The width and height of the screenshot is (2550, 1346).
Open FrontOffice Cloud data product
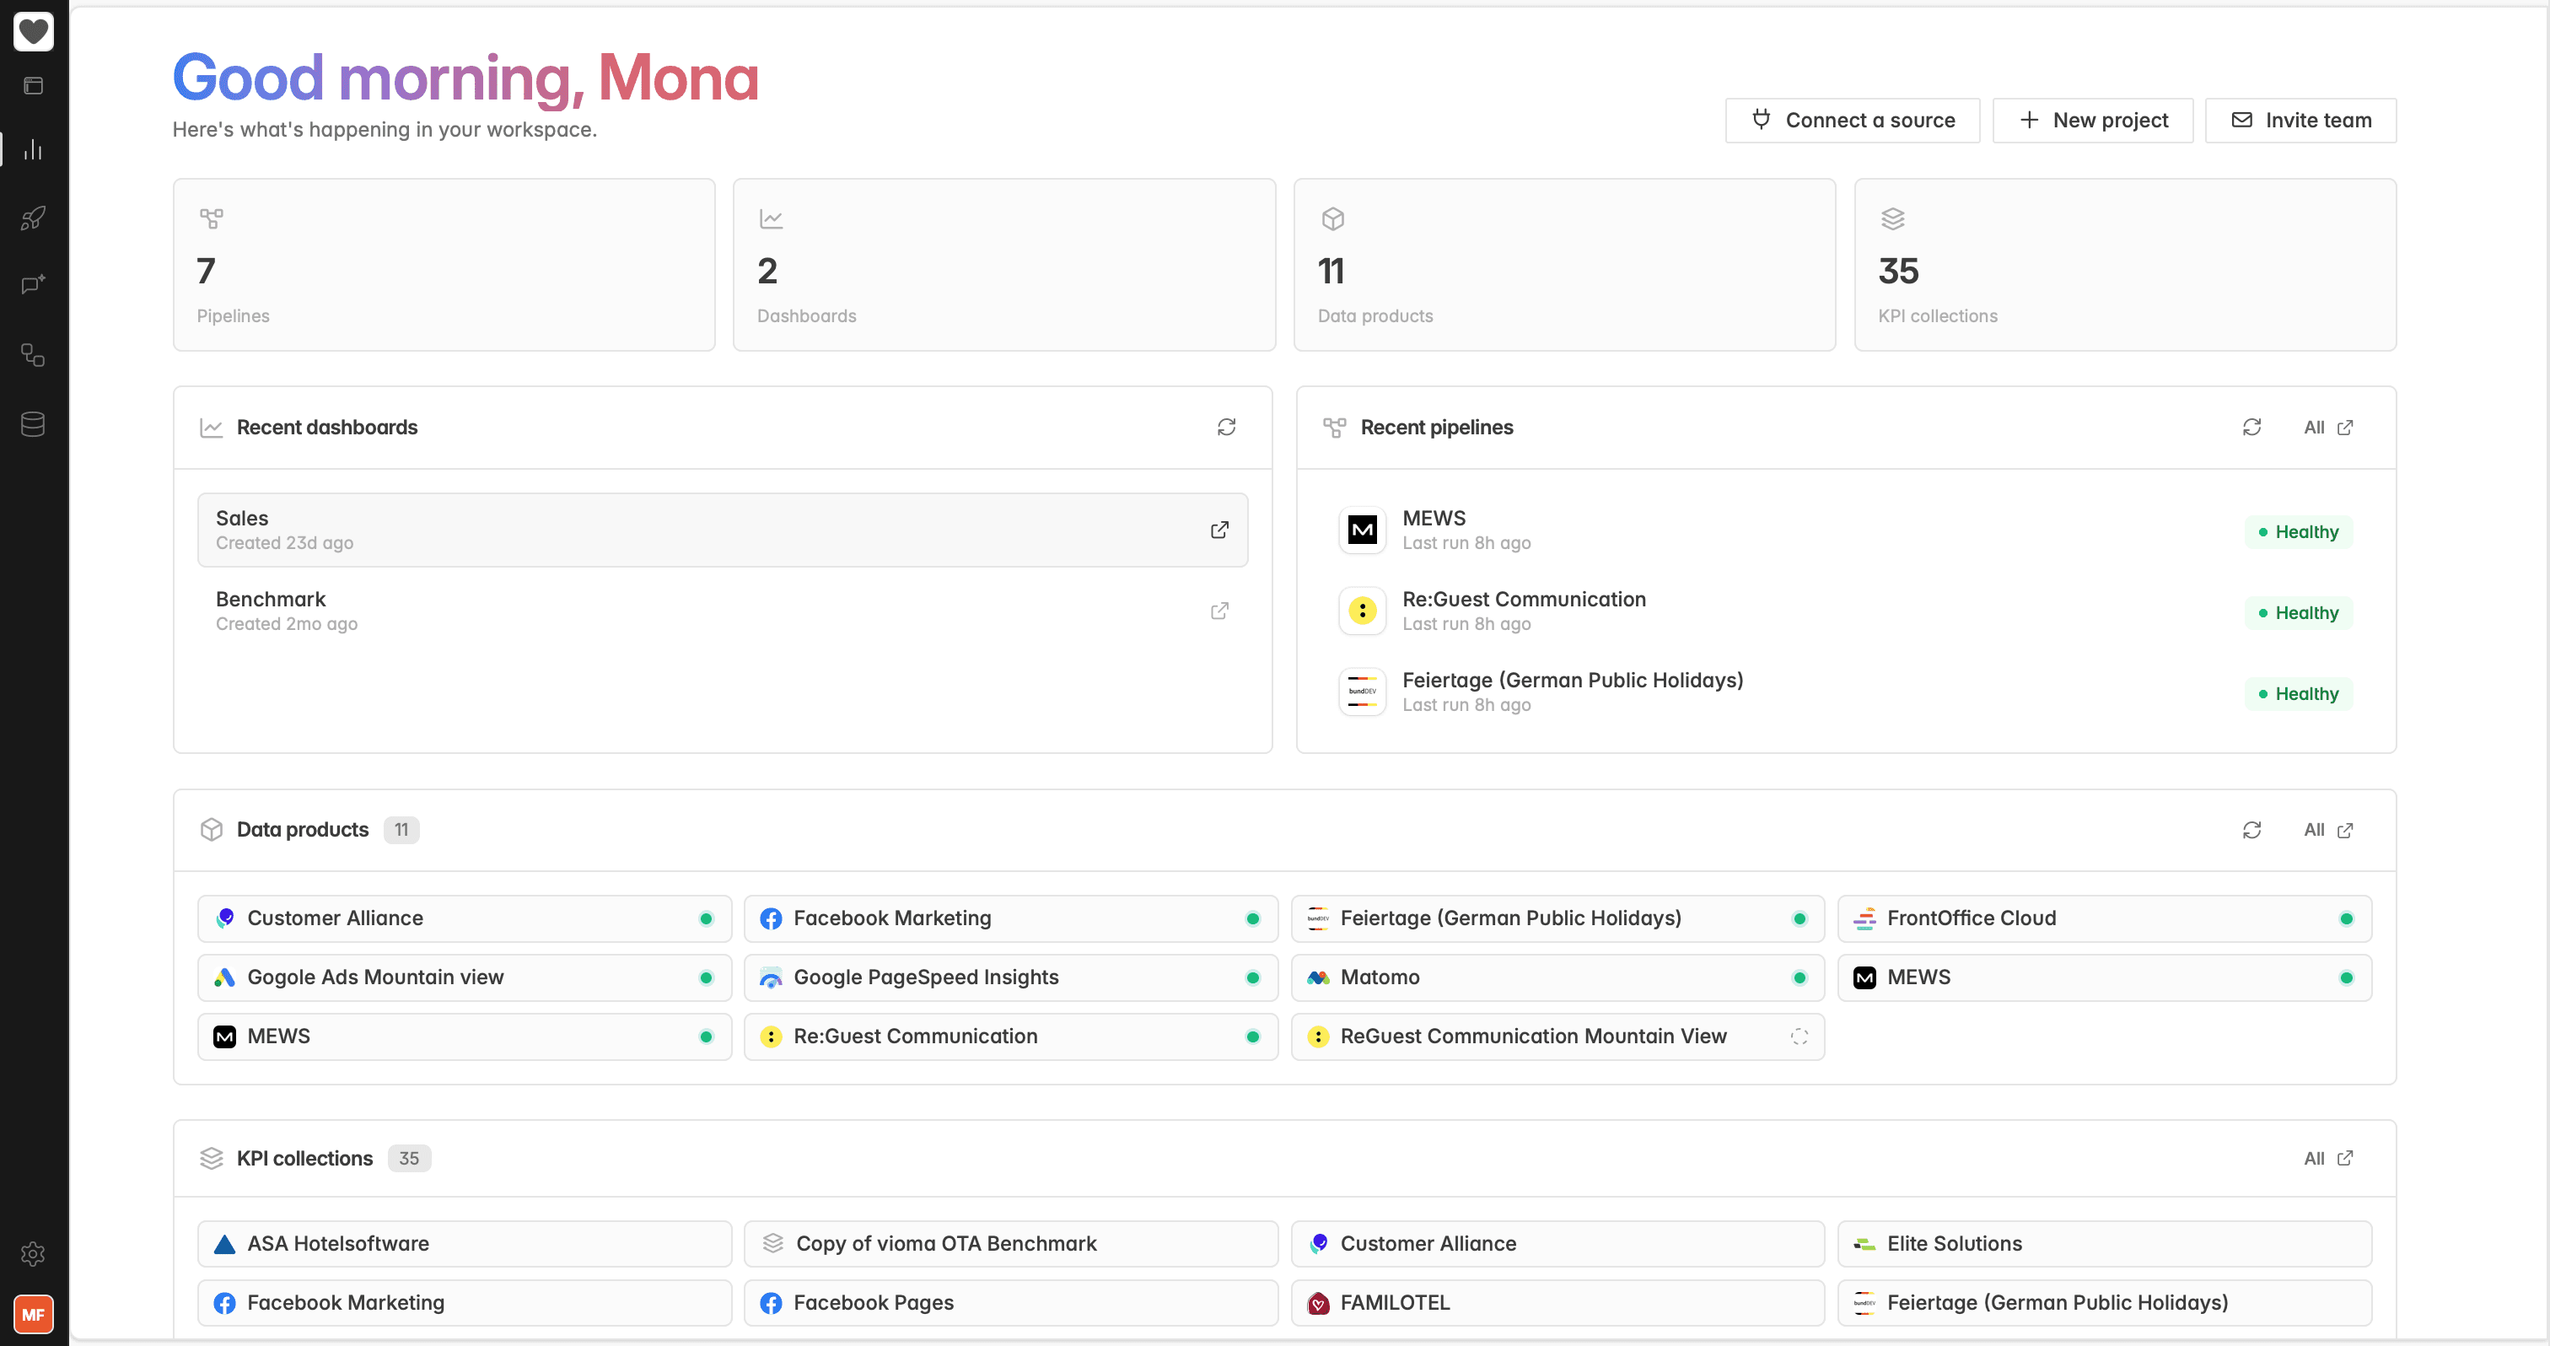click(2105, 919)
